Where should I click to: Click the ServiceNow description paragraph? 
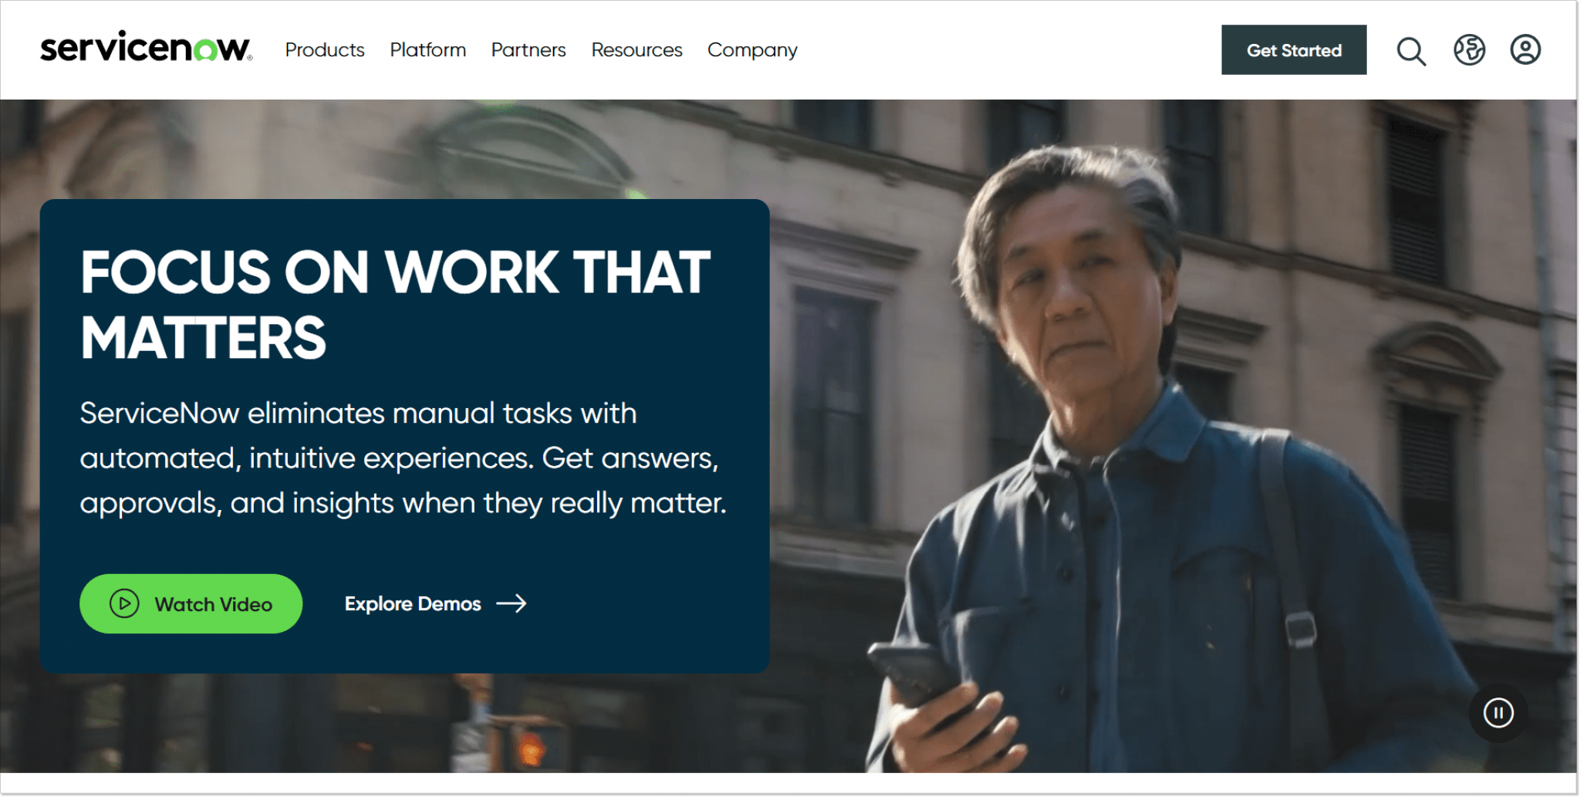point(403,458)
